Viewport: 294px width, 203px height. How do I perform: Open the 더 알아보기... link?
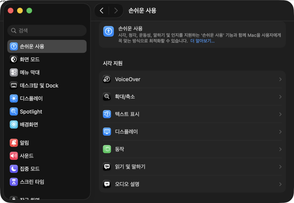[202, 41]
